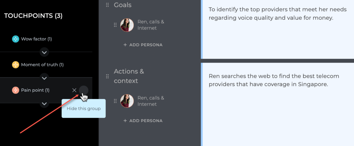Expand the Moment of truth group chevron
The width and height of the screenshot is (354, 146).
tap(45, 78)
